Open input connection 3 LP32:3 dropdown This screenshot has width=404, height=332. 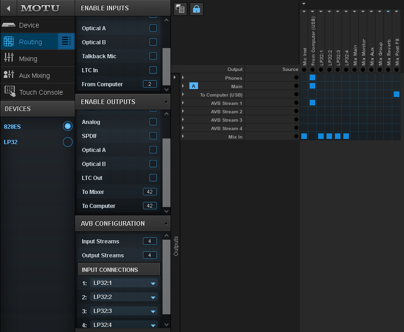[x=124, y=311]
